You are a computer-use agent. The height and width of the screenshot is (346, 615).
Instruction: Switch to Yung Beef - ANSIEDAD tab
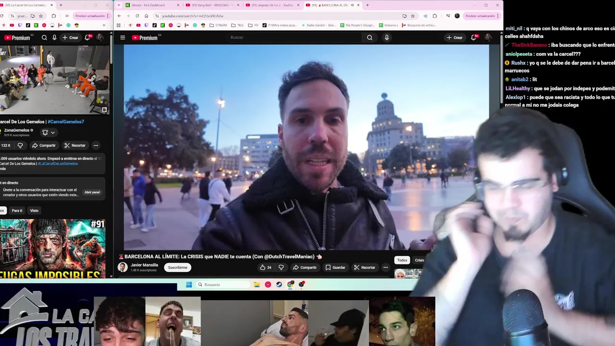point(212,5)
